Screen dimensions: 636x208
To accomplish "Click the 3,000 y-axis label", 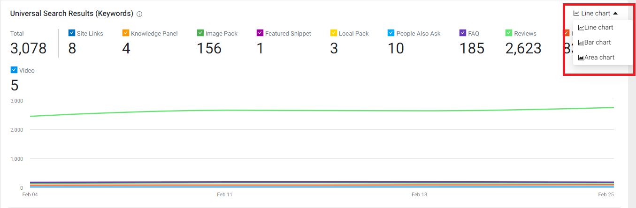I will tap(17, 101).
